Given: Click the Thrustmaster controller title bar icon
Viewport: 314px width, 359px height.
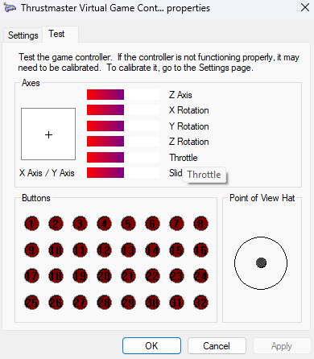Looking at the screenshot, I should (x=10, y=8).
